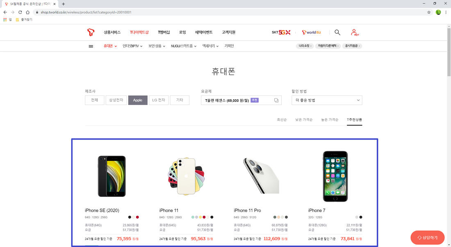Click the copy icon in the 요금제 field

pos(276,100)
